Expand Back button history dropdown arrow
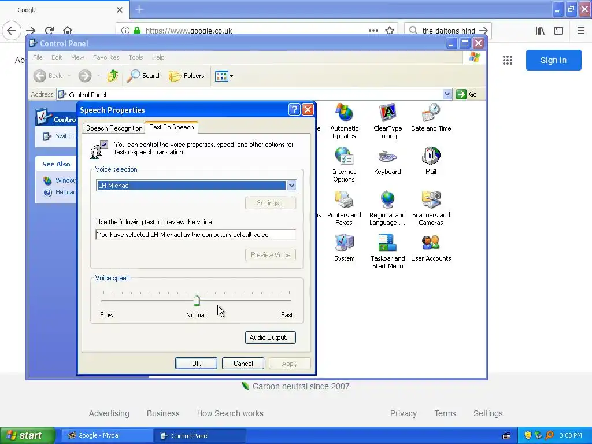Screen dimensions: 592x444 [x=69, y=76]
